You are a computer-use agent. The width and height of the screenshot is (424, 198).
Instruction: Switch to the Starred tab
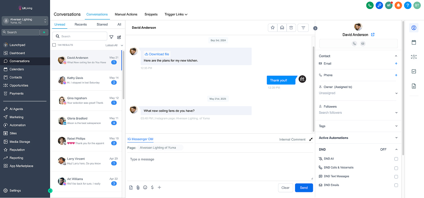(102, 24)
